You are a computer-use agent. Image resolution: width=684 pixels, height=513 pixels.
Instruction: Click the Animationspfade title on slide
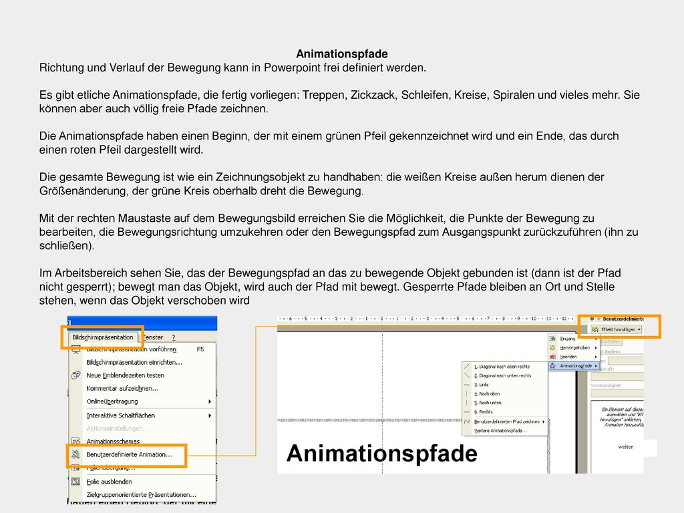381,454
